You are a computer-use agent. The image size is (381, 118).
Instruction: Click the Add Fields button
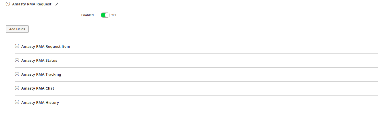point(17,29)
